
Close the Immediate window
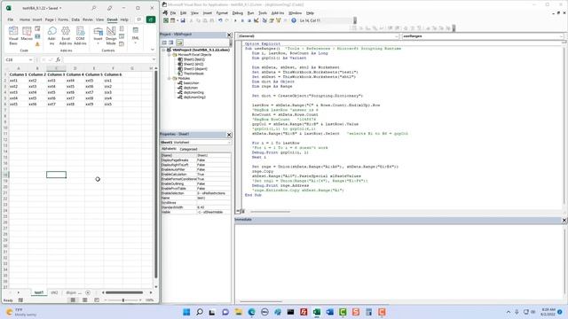[564, 220]
